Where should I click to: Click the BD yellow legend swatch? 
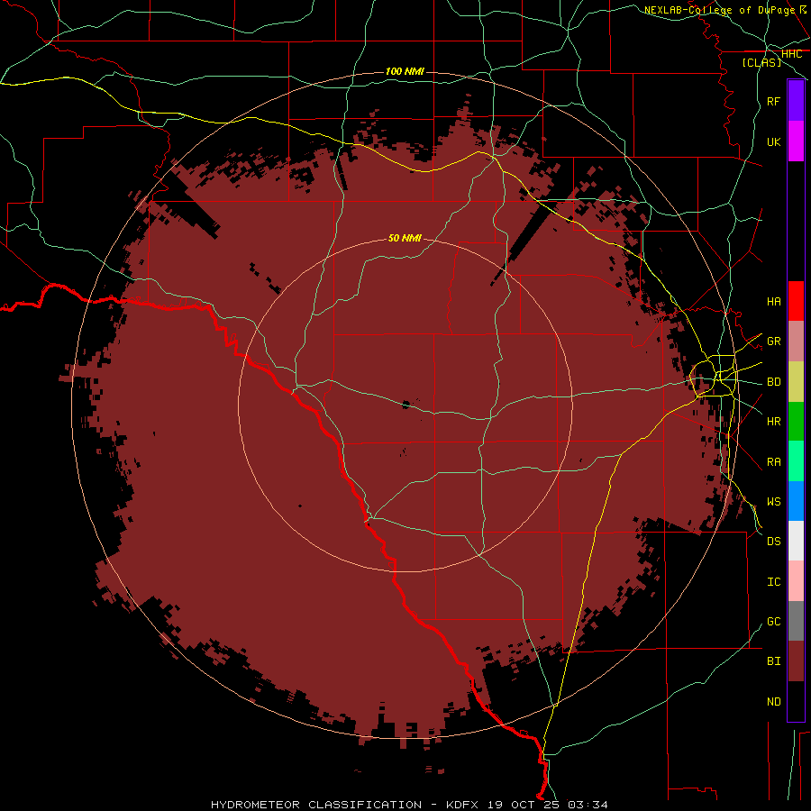[796, 382]
